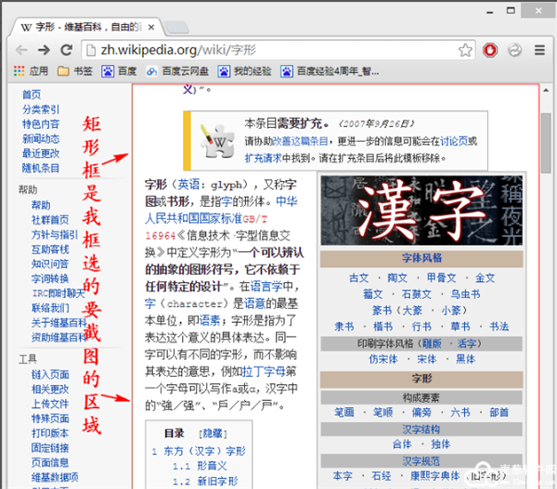Click the vertical page scrollbar thumb
Viewport: 557px width, 489px height.
pos(546,139)
